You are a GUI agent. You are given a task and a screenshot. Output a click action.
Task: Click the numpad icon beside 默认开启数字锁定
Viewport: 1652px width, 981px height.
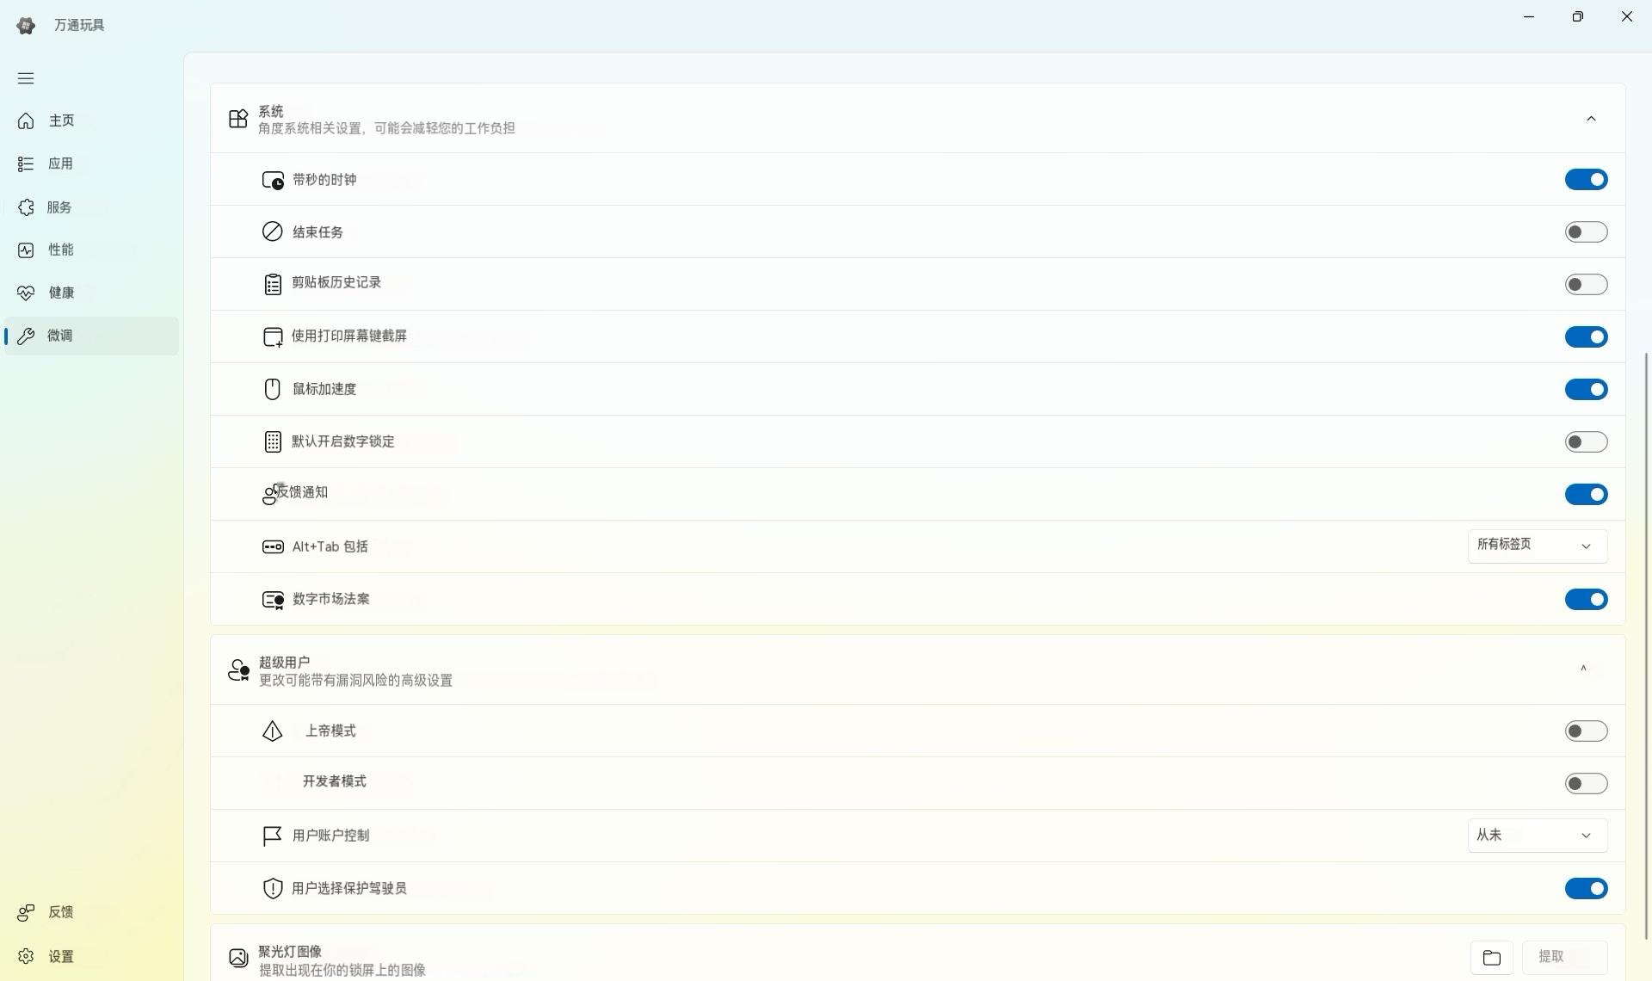click(272, 441)
